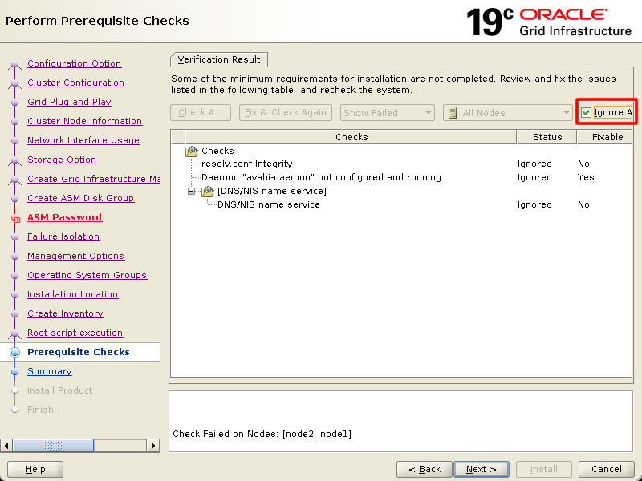
Task: Click the Fix & Check Again button
Action: coord(286,112)
